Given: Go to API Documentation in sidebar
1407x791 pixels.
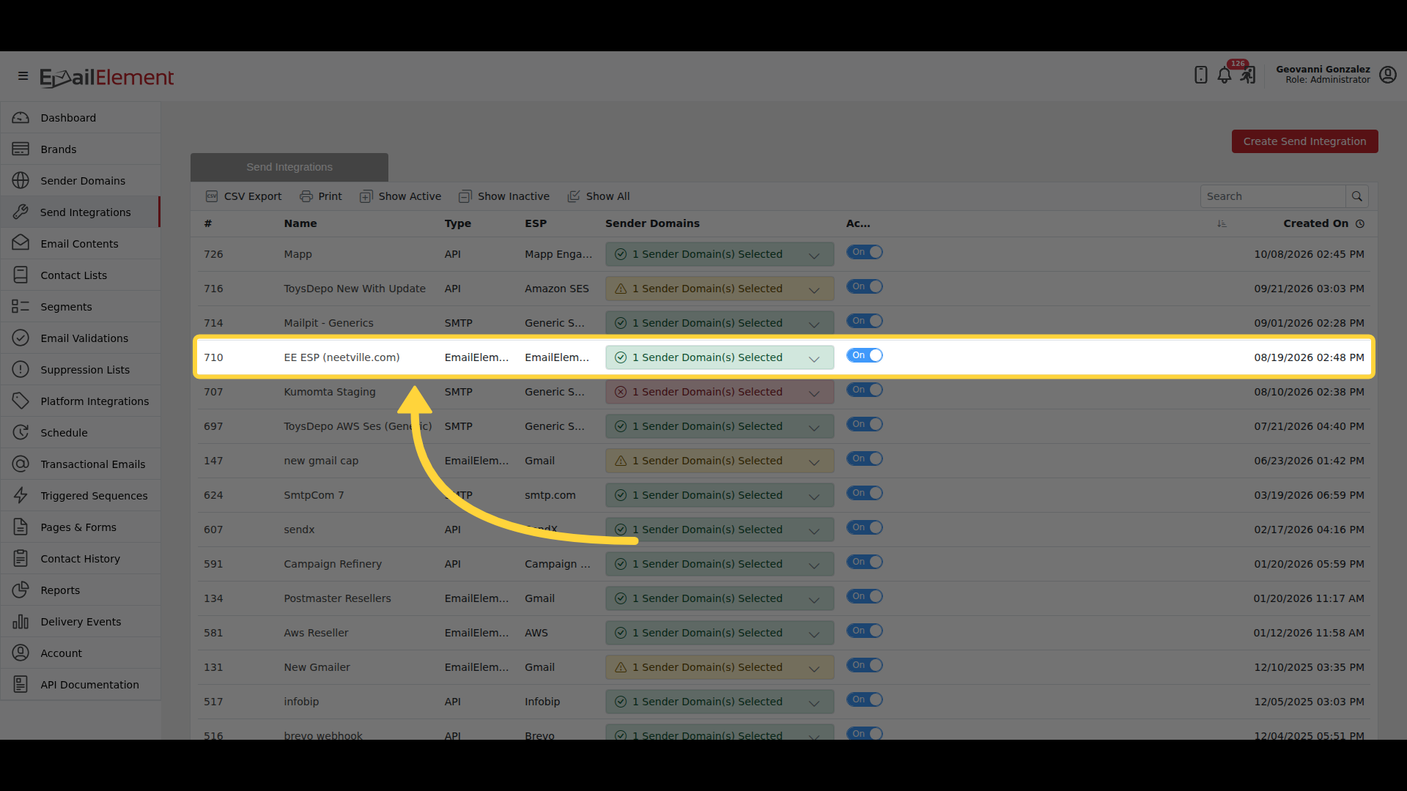Looking at the screenshot, I should (x=81, y=685).
